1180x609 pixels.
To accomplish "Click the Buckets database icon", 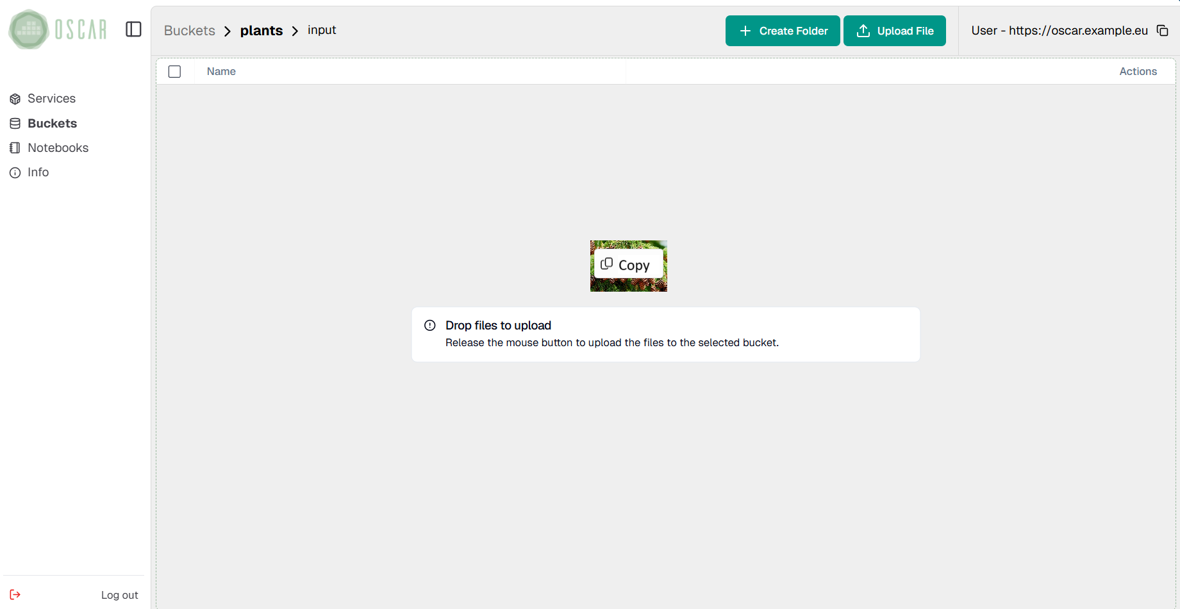I will (14, 122).
